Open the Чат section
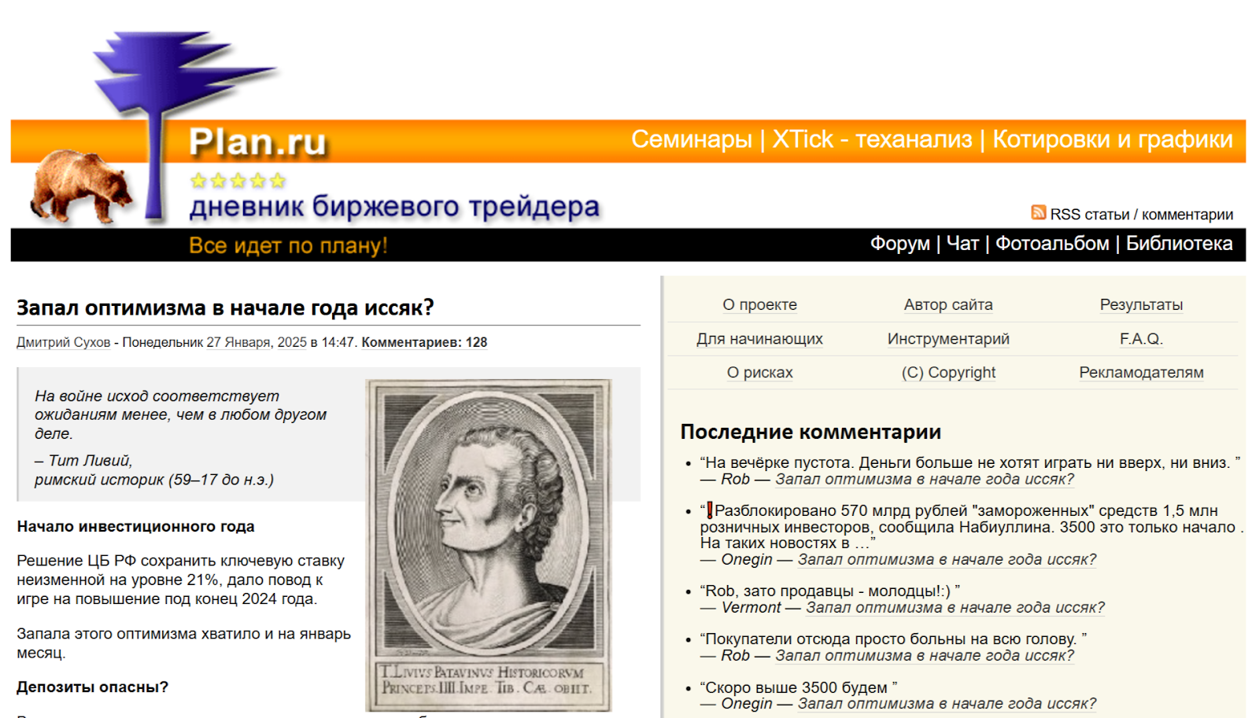 [962, 244]
